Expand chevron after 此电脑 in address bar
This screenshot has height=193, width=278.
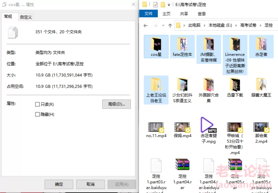[x=204, y=25]
